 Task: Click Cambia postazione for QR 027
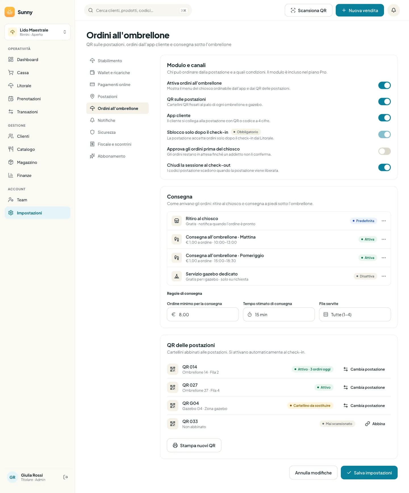364,387
